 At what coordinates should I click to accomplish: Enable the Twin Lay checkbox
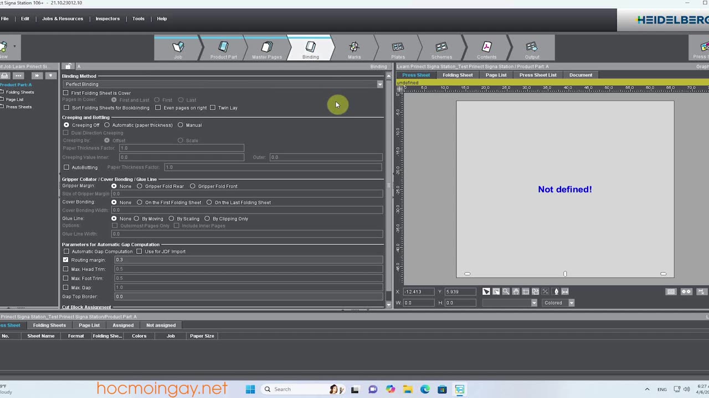pyautogui.click(x=213, y=108)
